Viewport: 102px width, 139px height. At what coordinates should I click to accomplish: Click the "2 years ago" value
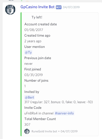click(x=33, y=41)
